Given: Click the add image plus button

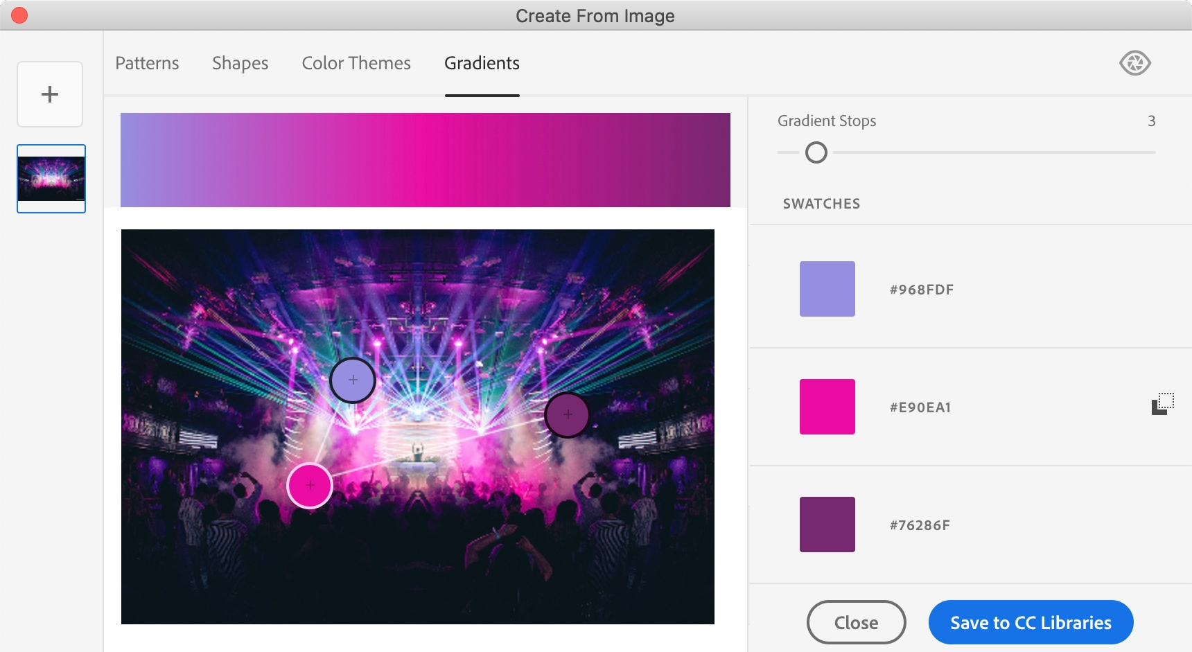Looking at the screenshot, I should click(50, 94).
